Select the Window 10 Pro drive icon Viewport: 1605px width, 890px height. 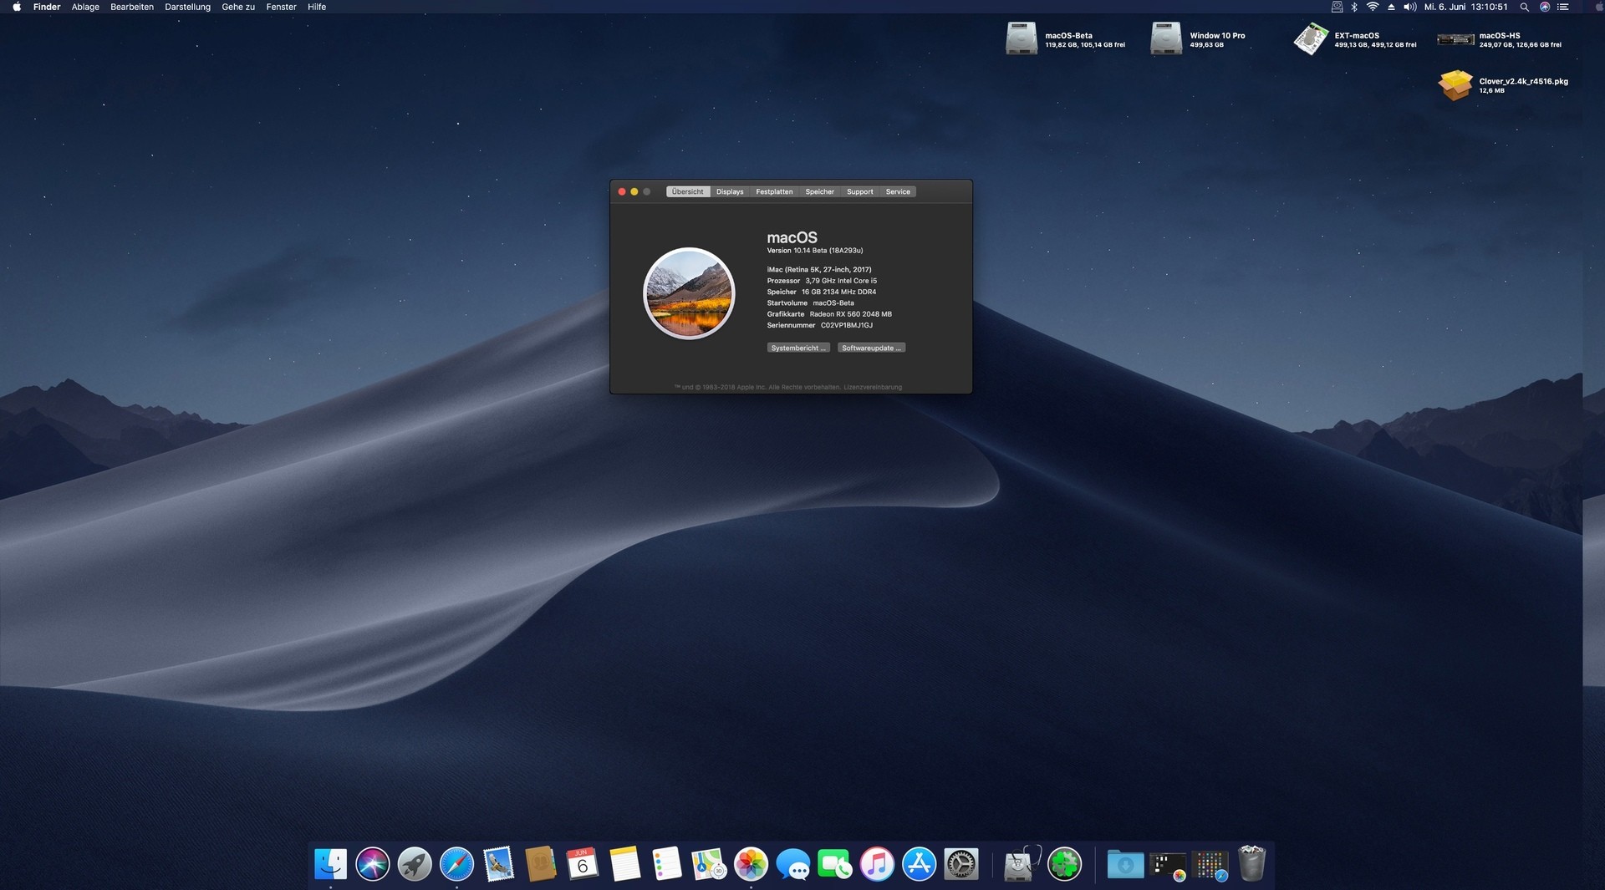pos(1166,39)
